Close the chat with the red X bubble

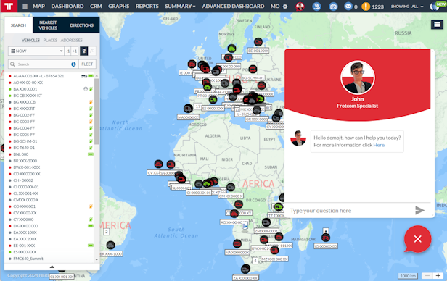click(418, 239)
